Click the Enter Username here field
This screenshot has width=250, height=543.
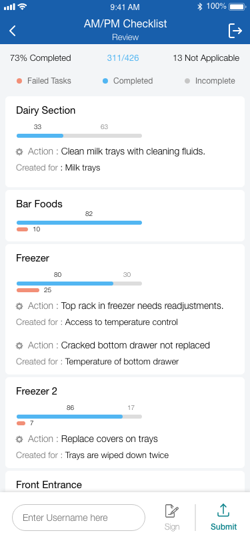[x=79, y=518]
